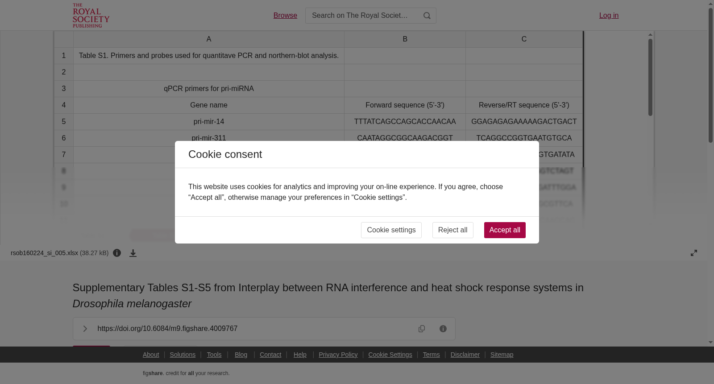This screenshot has height=384, width=714.
Task: Open the Contact footer link
Action: (270, 355)
